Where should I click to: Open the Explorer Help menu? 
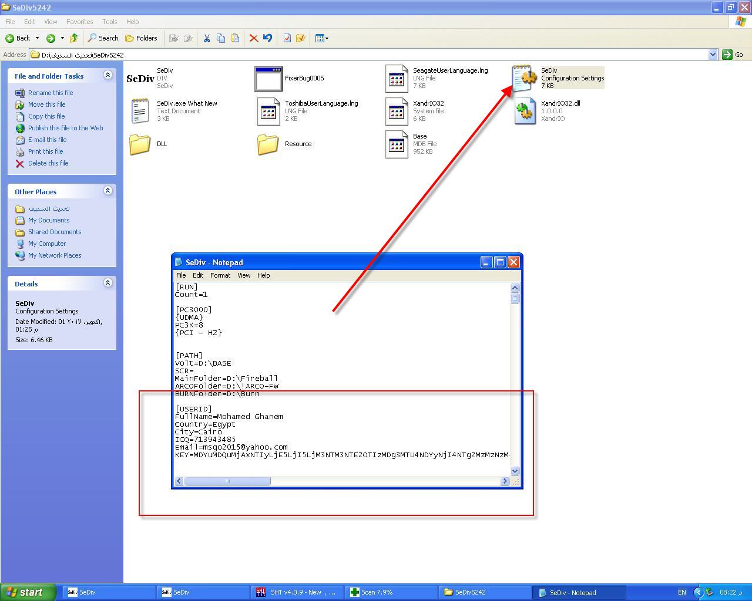click(x=133, y=22)
